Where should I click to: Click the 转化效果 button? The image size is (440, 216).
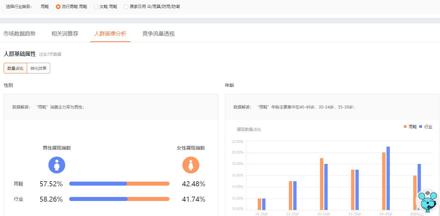coord(38,68)
